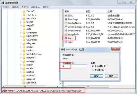The height and width of the screenshot is (94, 137).
Task: Expand the umbus key node
Action: point(21,47)
